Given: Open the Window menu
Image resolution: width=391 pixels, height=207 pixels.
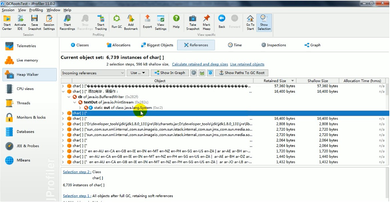Looking at the screenshot, I should [53, 10].
